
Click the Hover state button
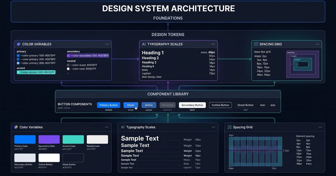[x=131, y=105]
